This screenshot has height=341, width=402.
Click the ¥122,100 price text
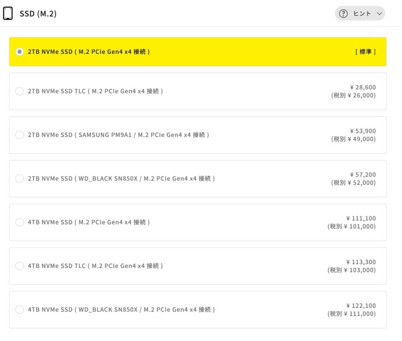pyautogui.click(x=361, y=305)
